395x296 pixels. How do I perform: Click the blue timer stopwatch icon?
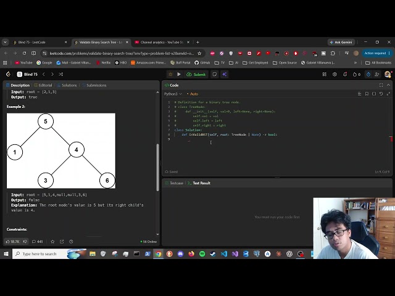(368, 74)
